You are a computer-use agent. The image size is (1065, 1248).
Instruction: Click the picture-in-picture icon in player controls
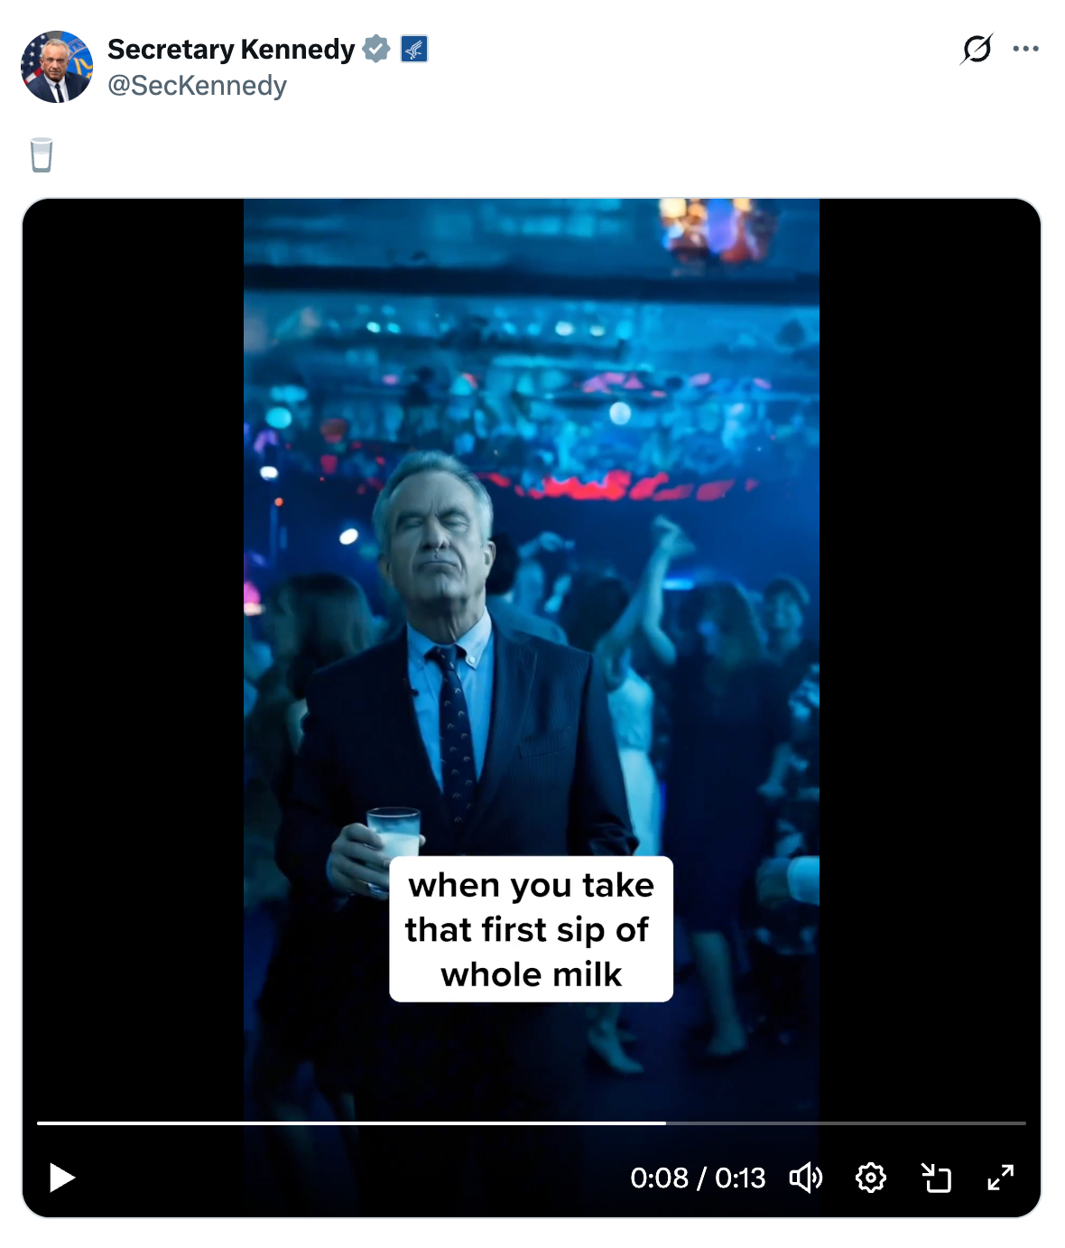936,1178
